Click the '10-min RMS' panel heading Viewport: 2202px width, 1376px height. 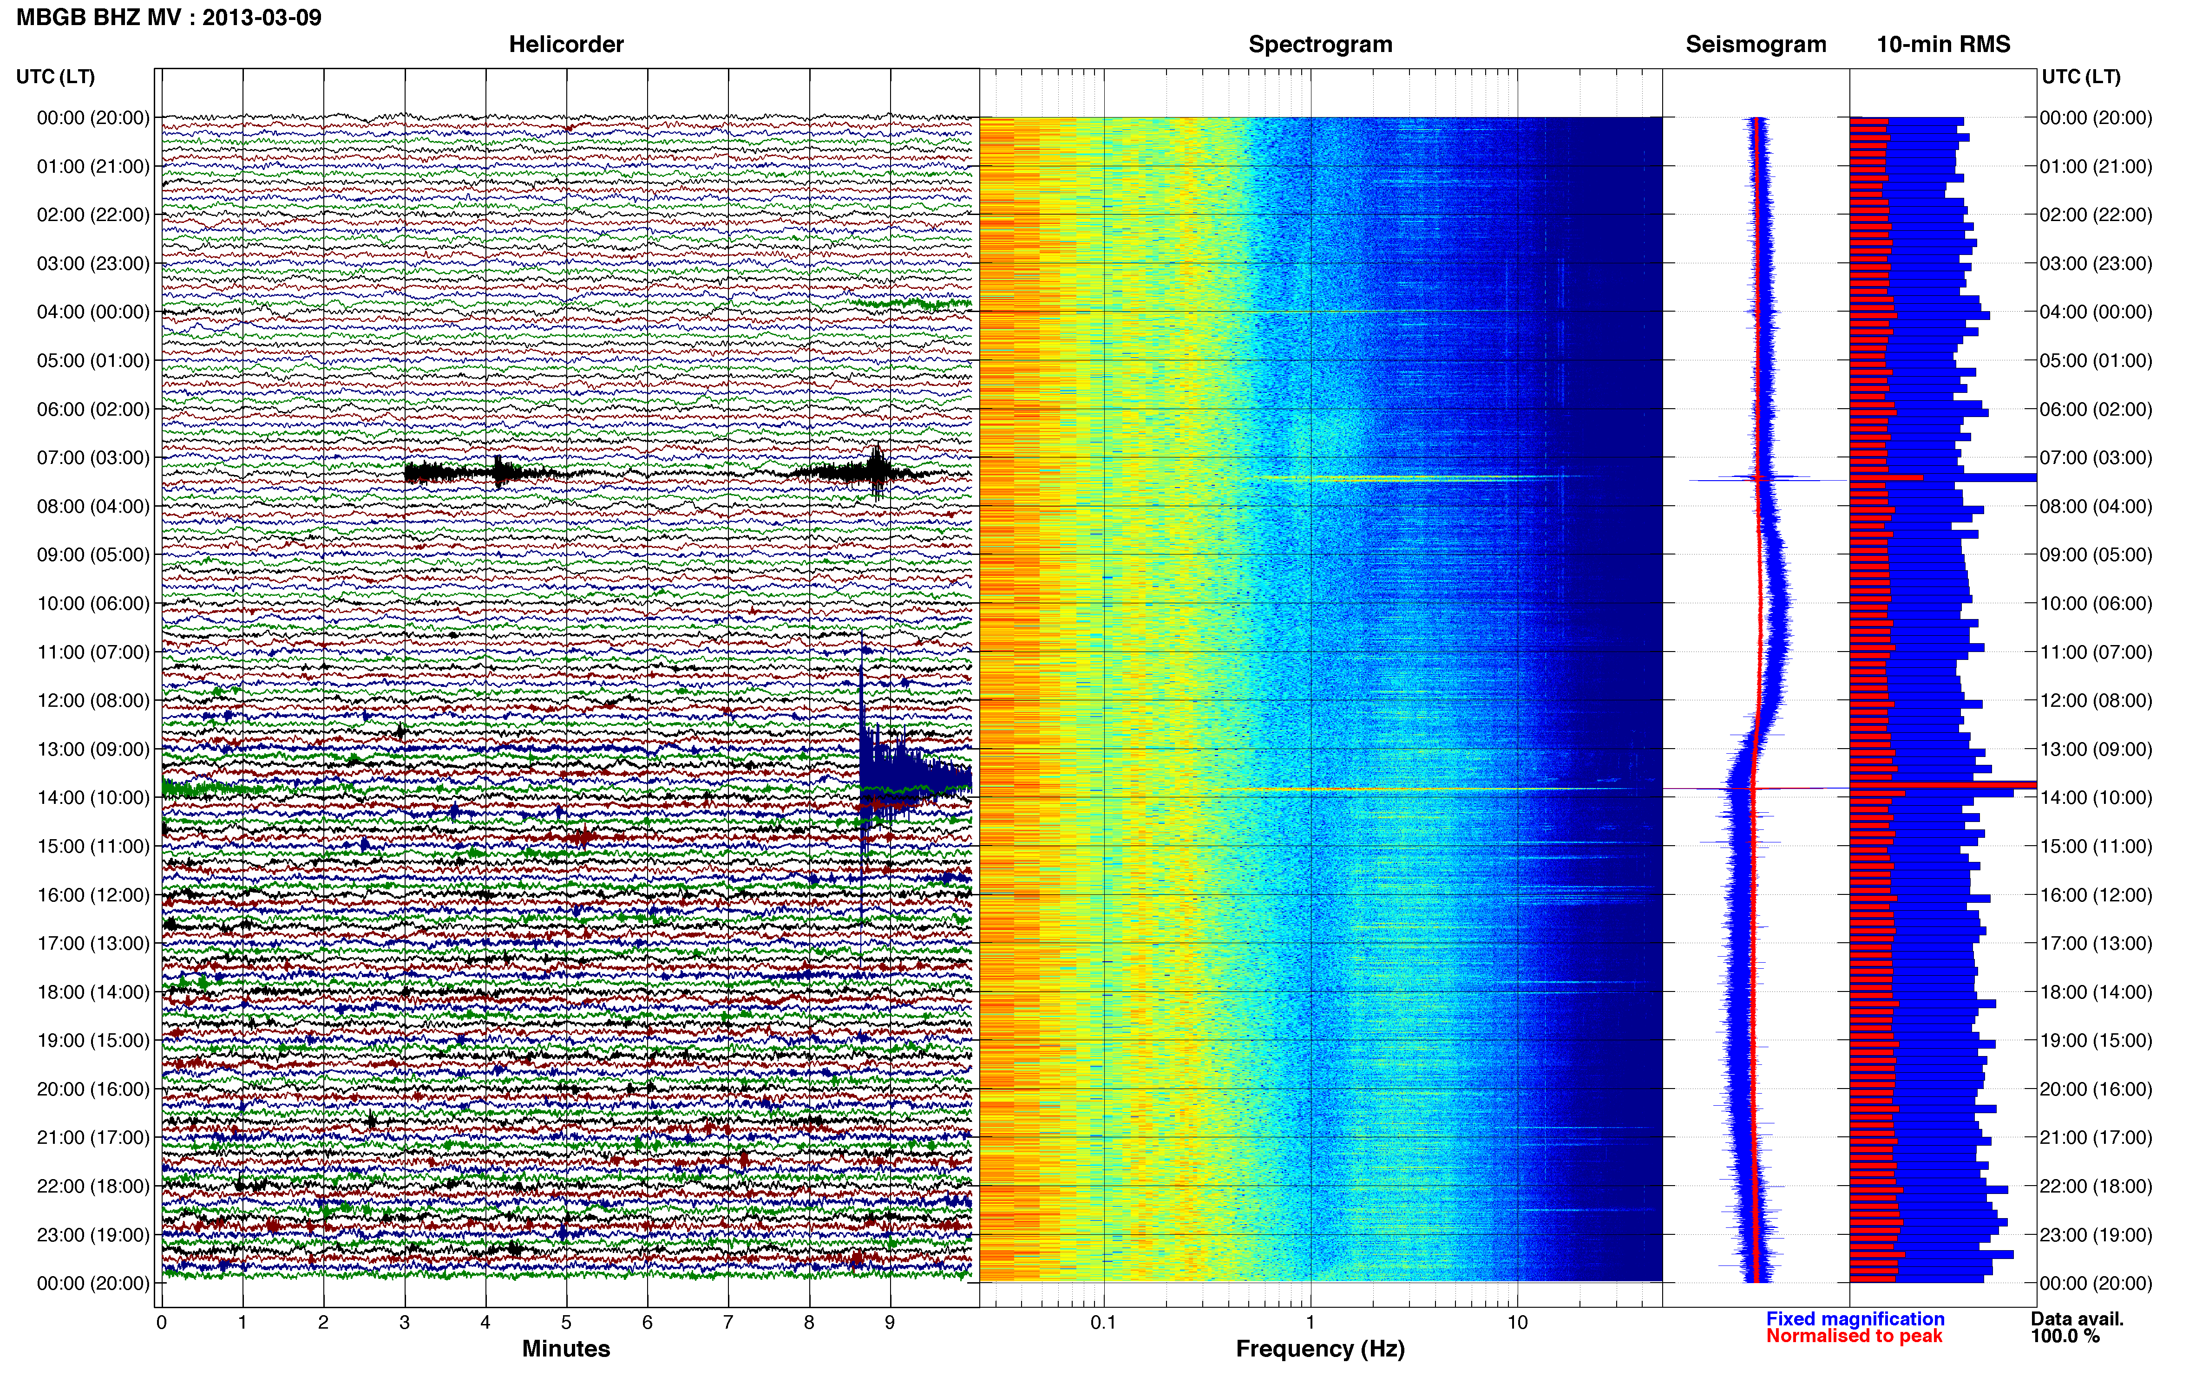1944,45
